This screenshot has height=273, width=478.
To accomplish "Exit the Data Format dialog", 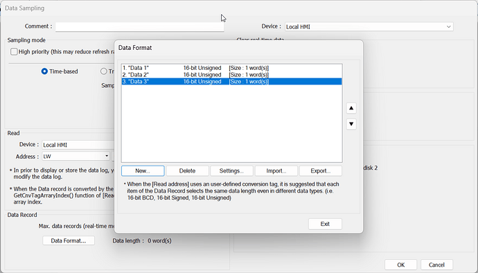I will pyautogui.click(x=325, y=224).
